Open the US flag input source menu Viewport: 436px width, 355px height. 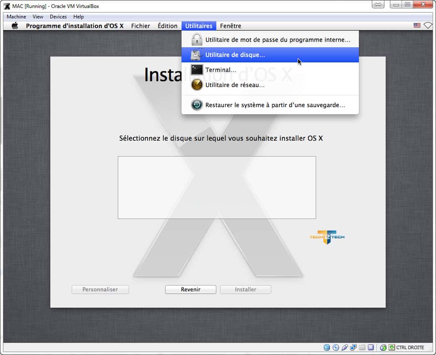pyautogui.click(x=417, y=26)
